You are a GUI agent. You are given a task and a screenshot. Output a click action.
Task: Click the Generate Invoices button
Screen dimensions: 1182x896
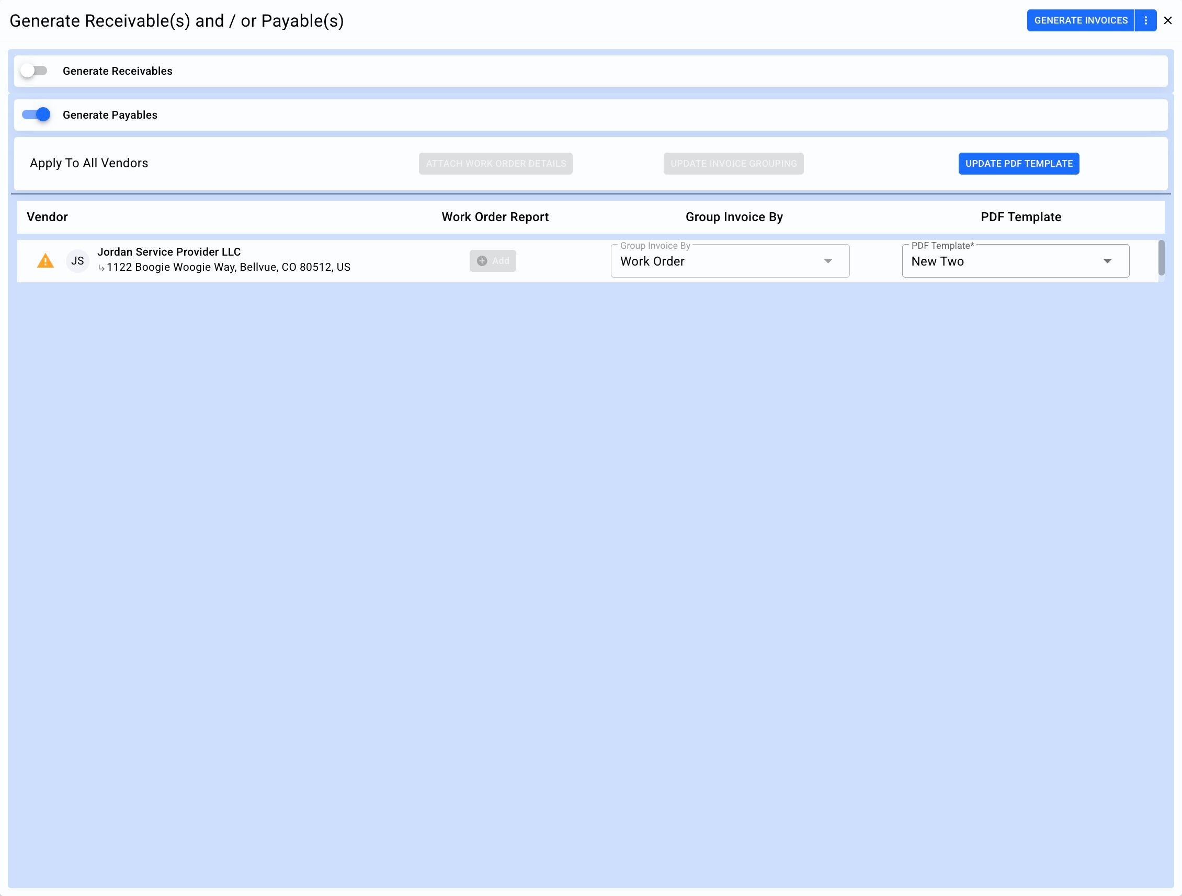(1081, 20)
